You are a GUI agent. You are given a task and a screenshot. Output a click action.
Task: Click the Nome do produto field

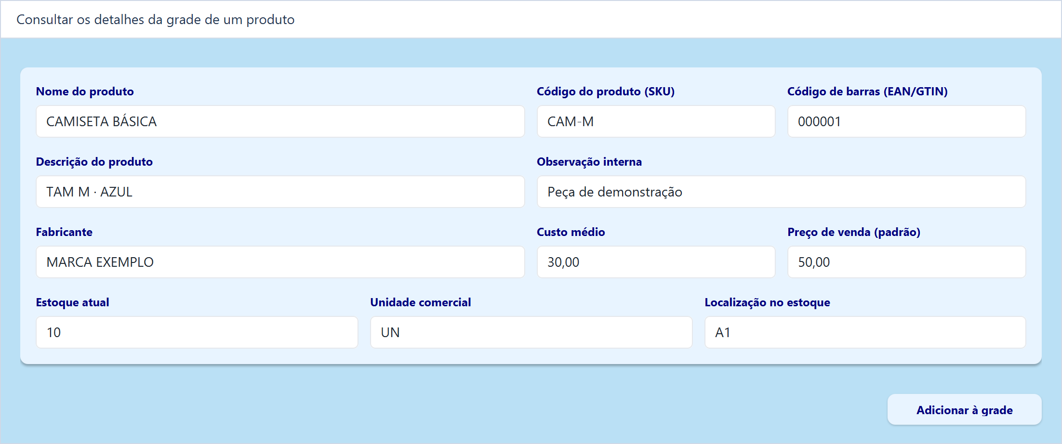pyautogui.click(x=280, y=121)
